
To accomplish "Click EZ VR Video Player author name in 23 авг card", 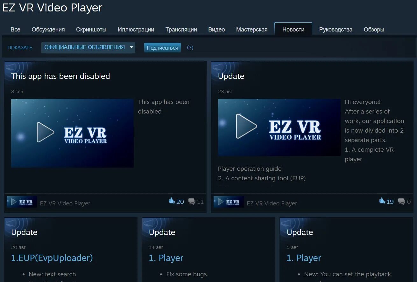I will coord(272,203).
